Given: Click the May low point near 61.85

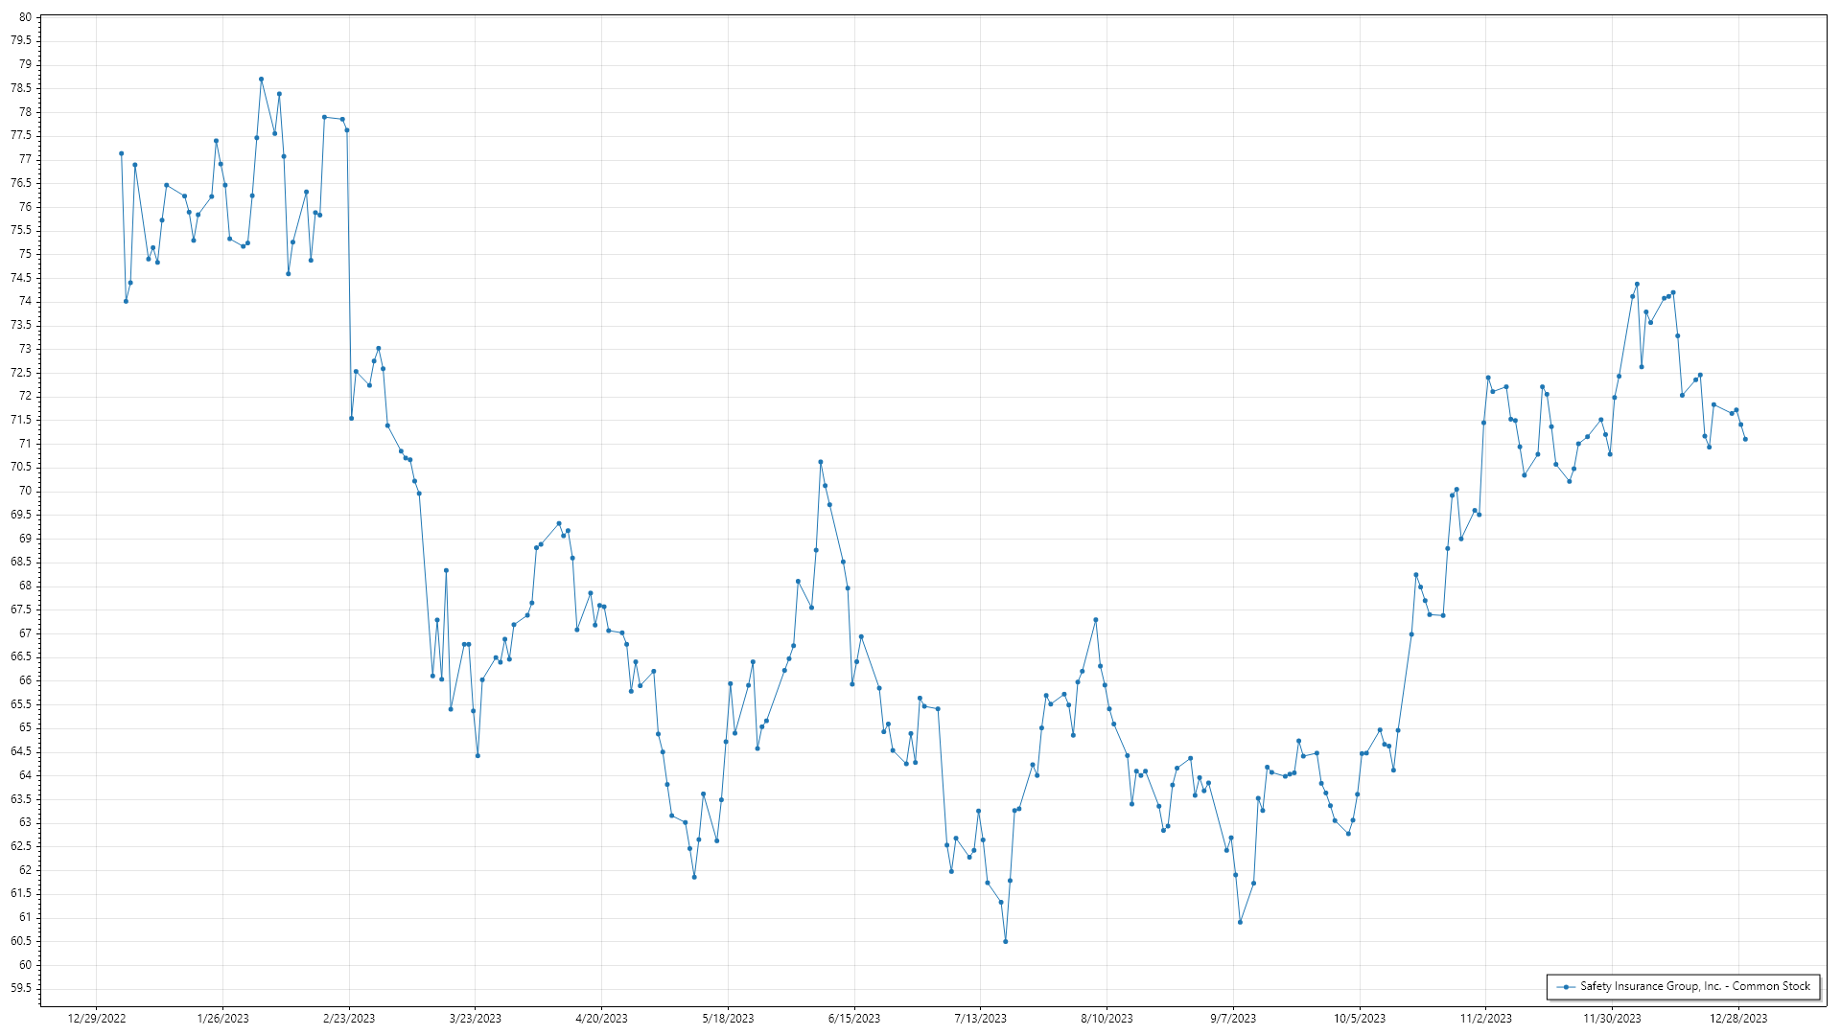Looking at the screenshot, I should [694, 878].
